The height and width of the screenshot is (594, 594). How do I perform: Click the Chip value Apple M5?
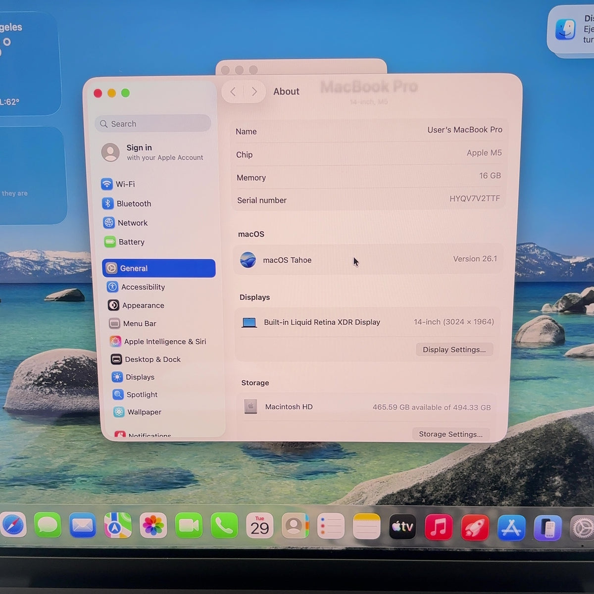(x=484, y=153)
